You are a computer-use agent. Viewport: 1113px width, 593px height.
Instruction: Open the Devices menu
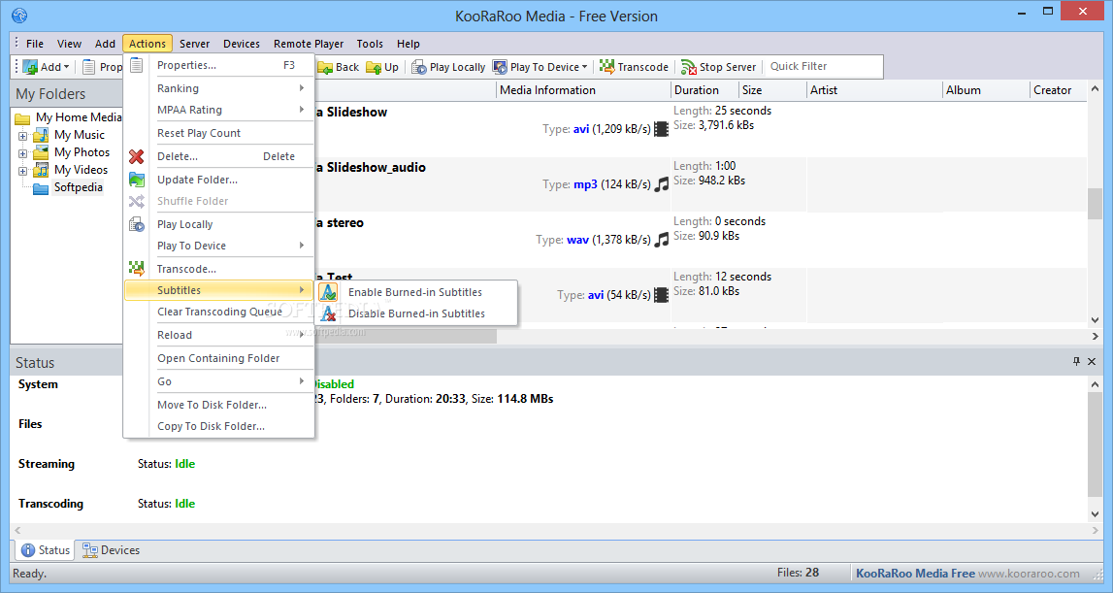coord(242,44)
